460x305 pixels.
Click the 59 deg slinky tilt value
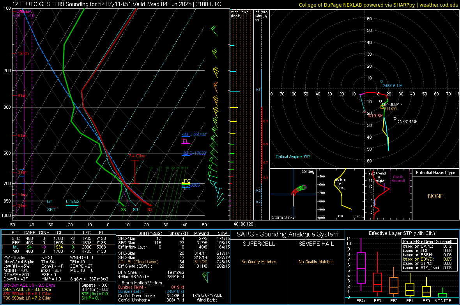308,171
